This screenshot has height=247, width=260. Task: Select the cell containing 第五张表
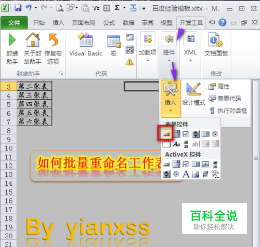(34, 113)
